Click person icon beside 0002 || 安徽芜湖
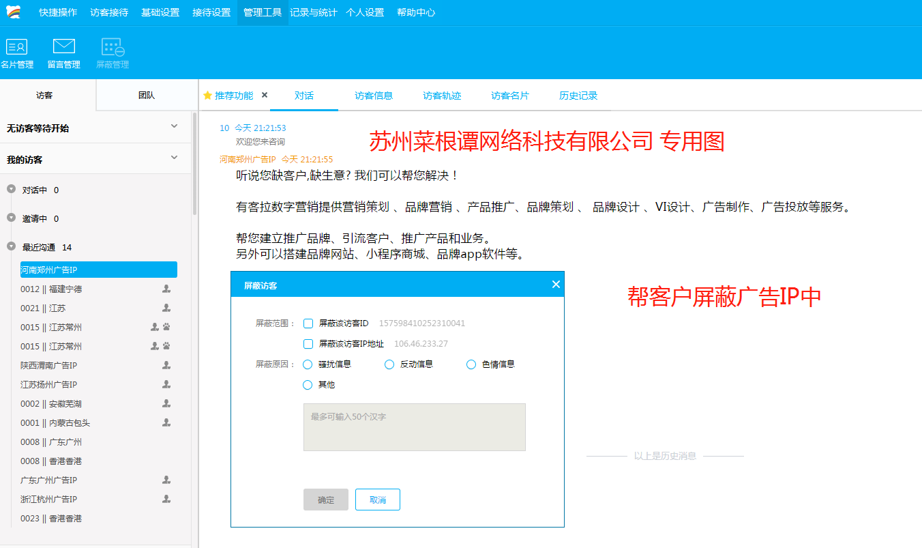The height and width of the screenshot is (548, 922). 166,403
